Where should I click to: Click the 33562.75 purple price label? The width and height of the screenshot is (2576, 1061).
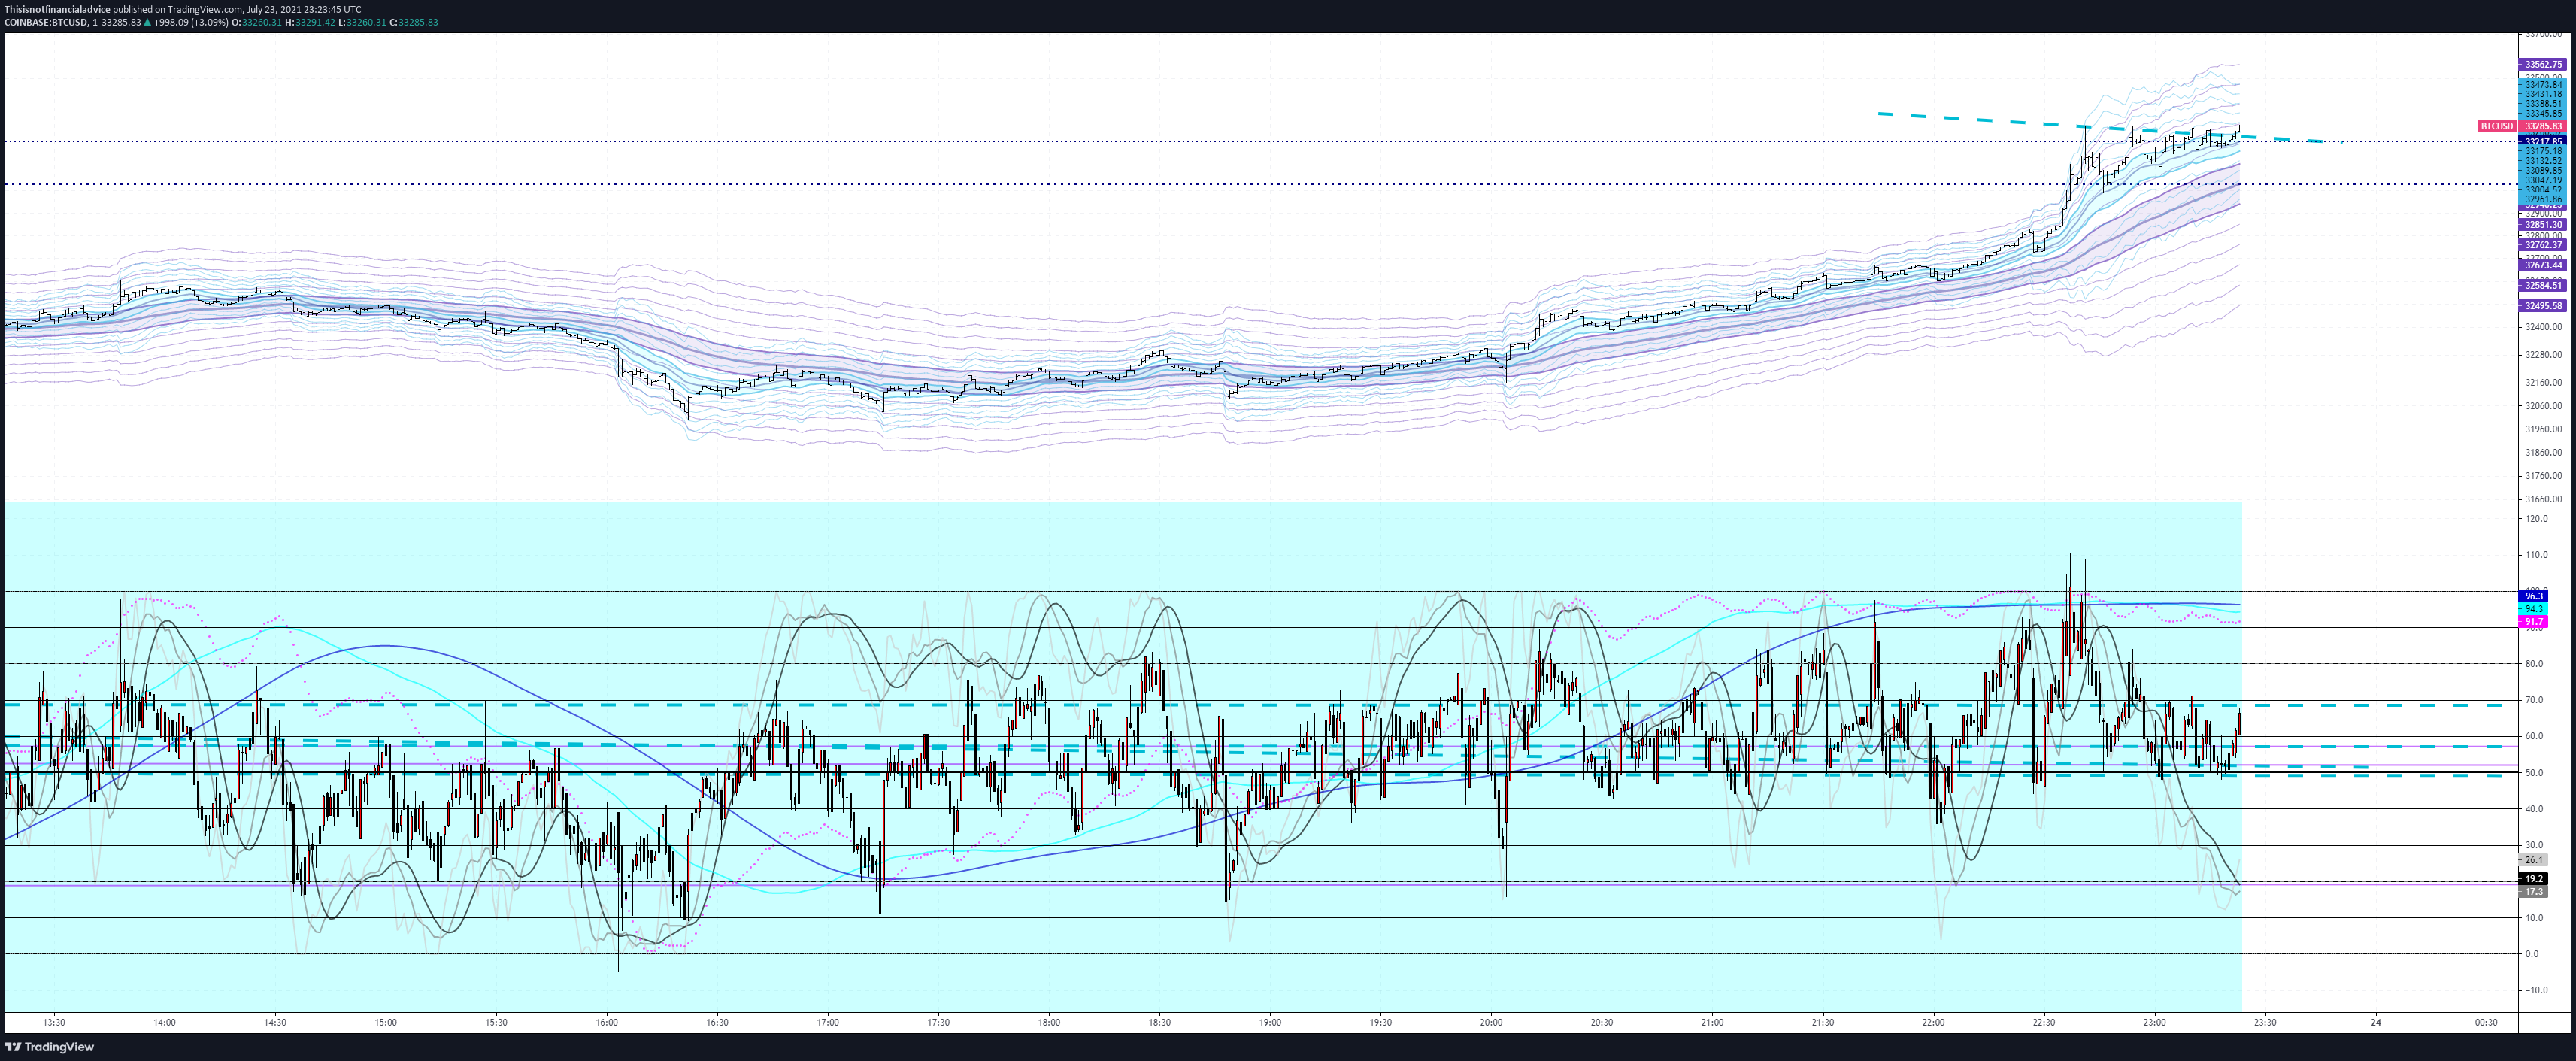(2543, 64)
